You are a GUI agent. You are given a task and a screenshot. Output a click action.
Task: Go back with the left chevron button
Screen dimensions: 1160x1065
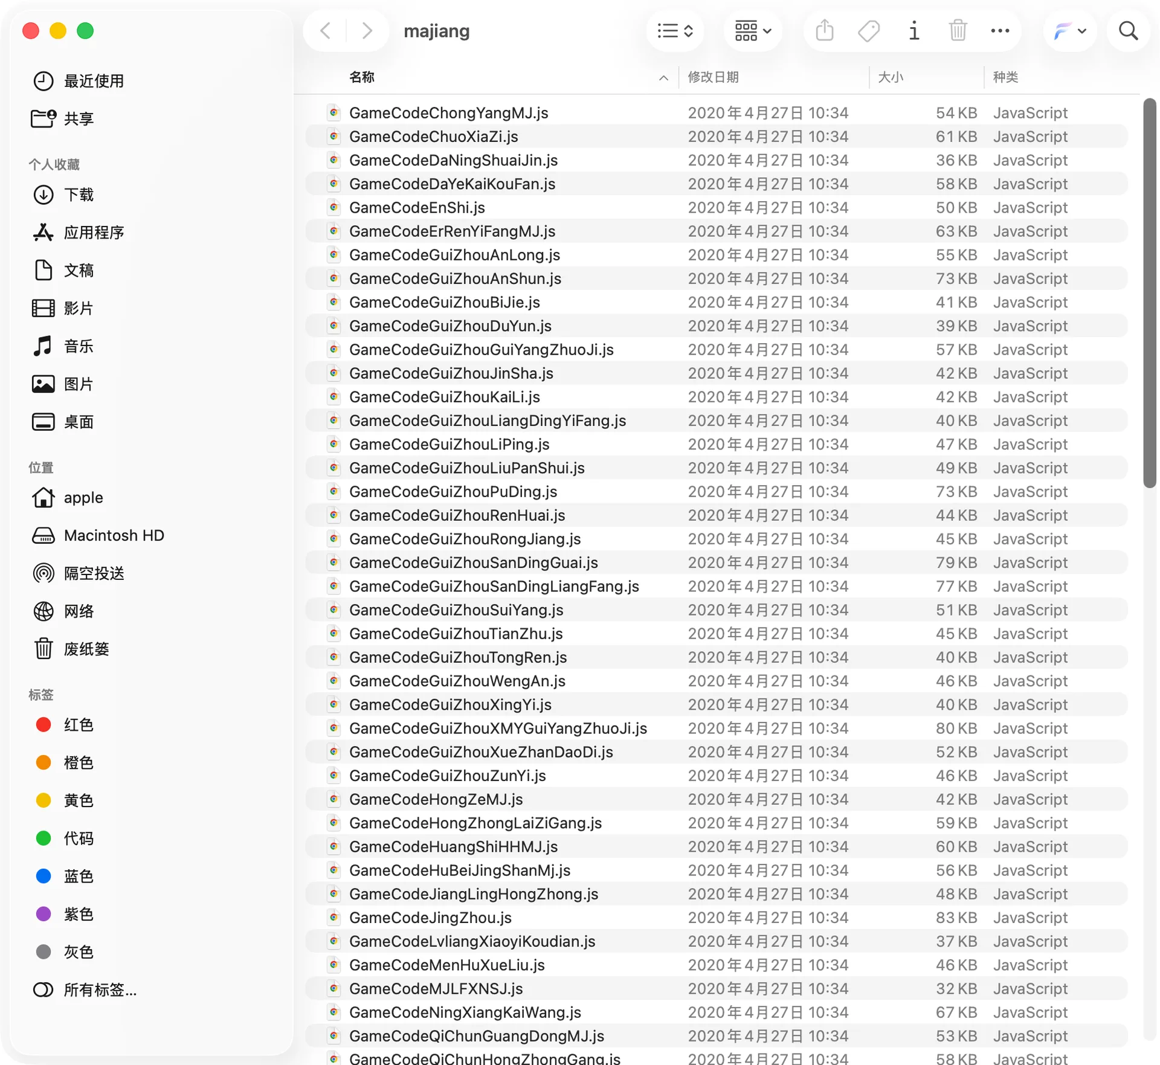326,31
